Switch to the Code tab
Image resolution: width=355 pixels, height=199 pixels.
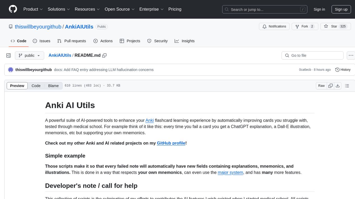[x=19, y=41]
